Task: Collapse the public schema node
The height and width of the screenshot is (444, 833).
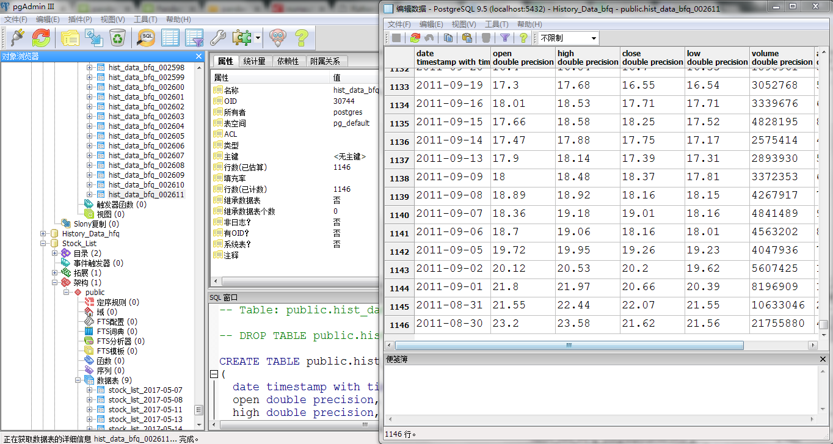Action: [67, 292]
